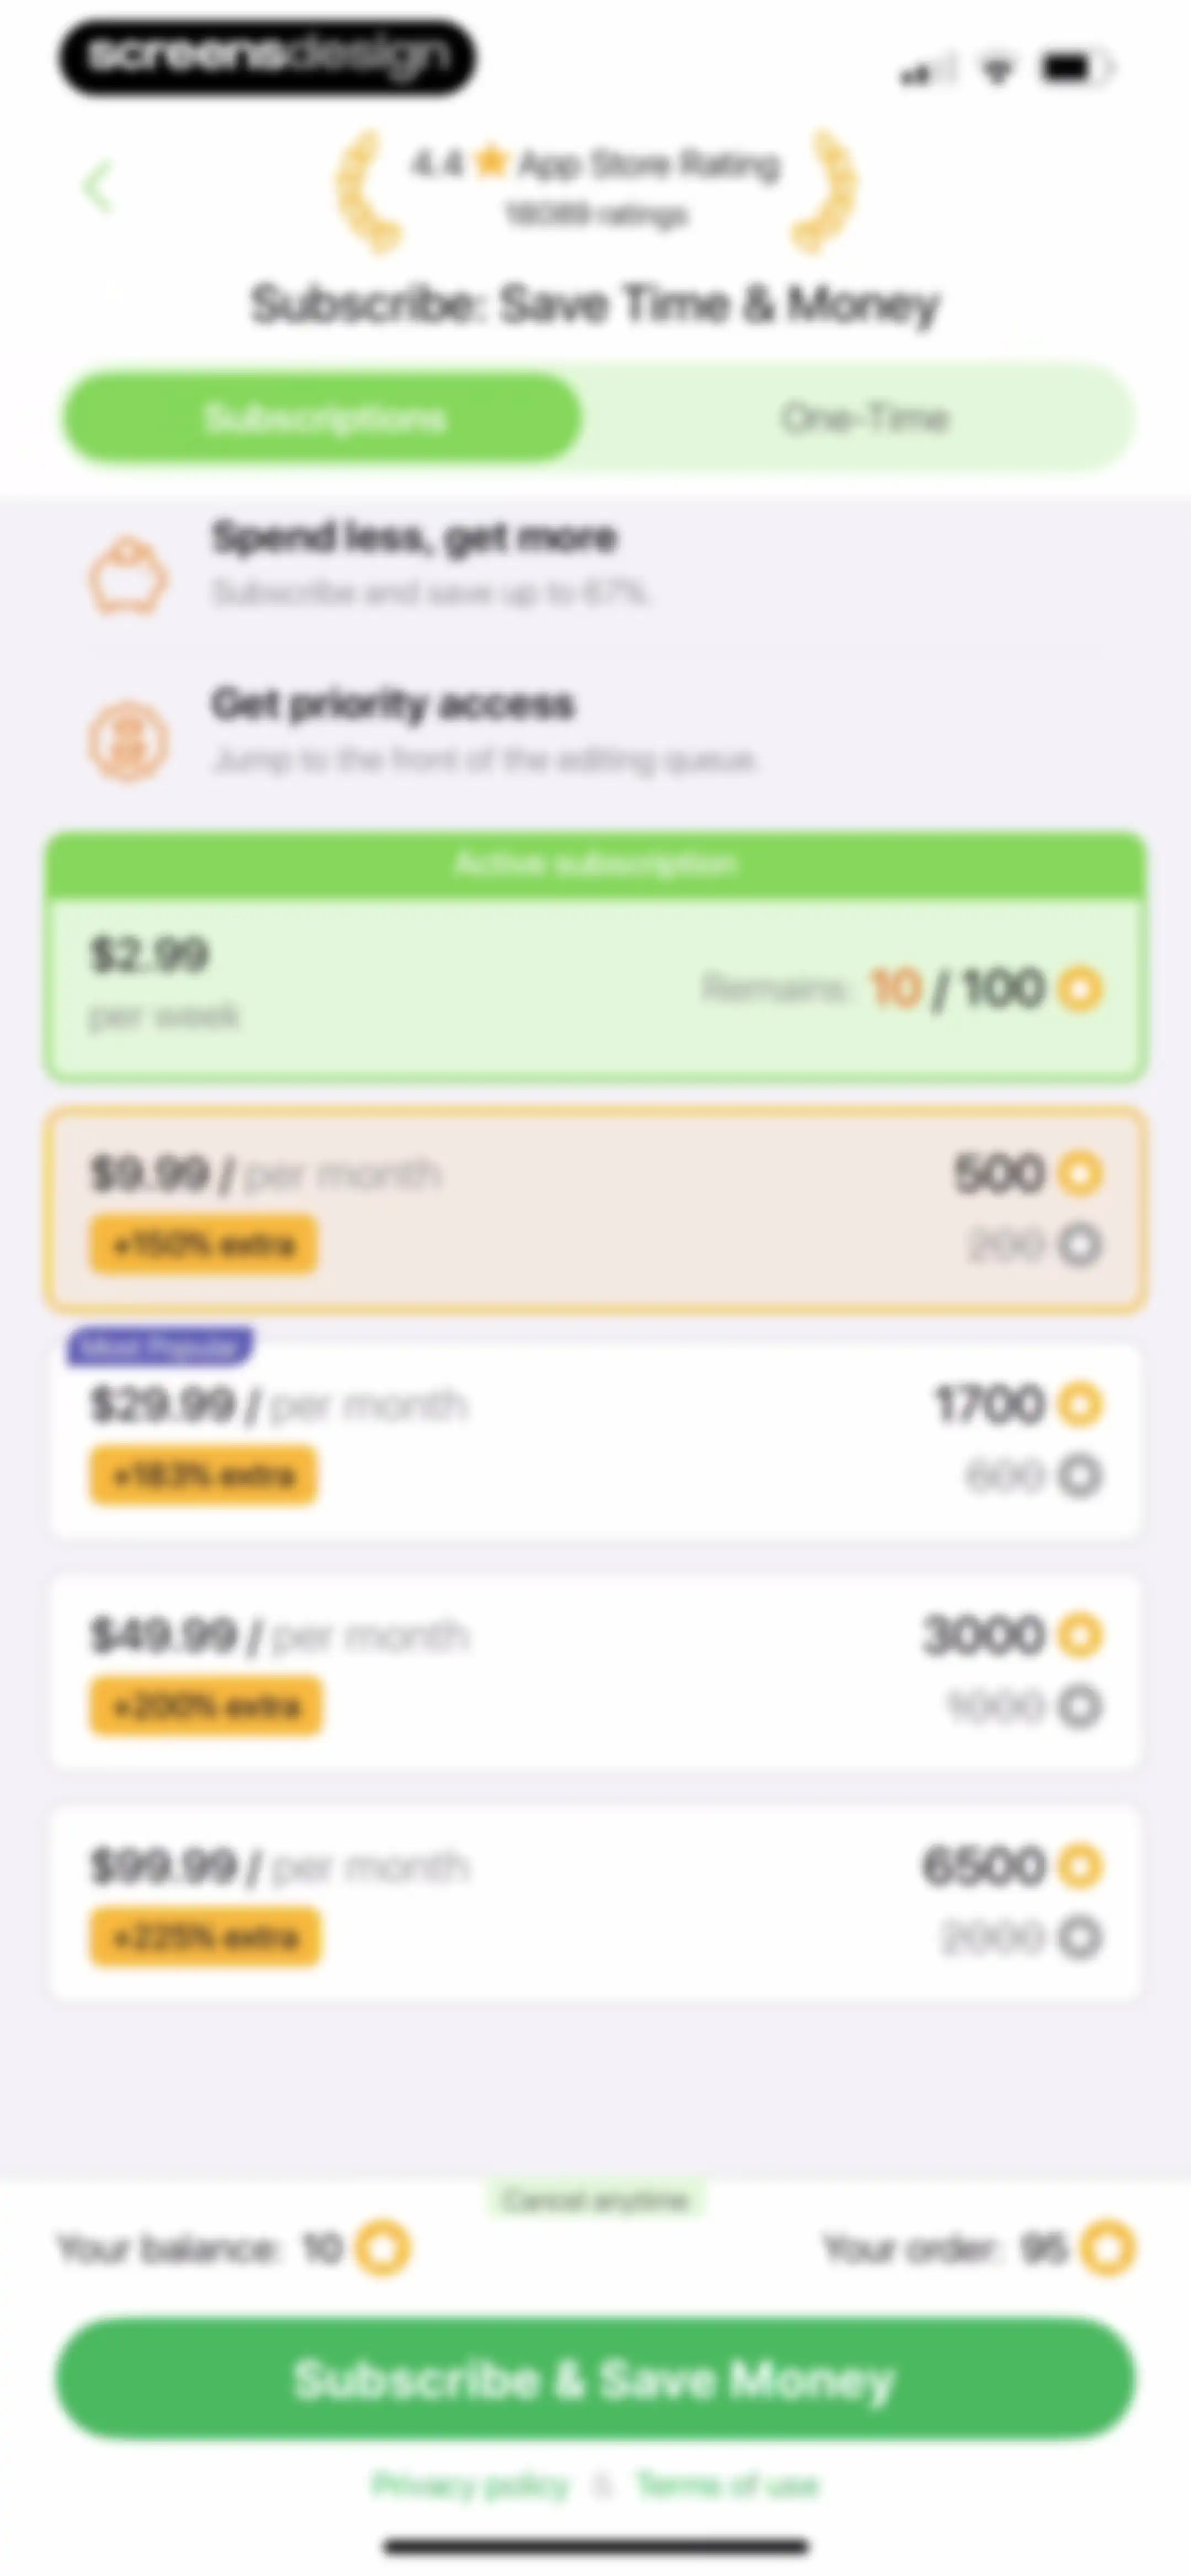Viewport: 1191px width, 2576px height.
Task: Select the $29.99 per month plan
Action: point(596,1441)
